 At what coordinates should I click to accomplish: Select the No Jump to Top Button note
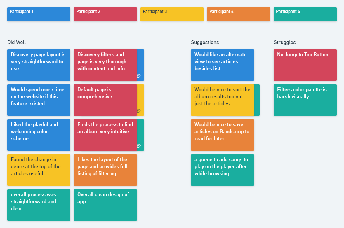pyautogui.click(x=305, y=65)
